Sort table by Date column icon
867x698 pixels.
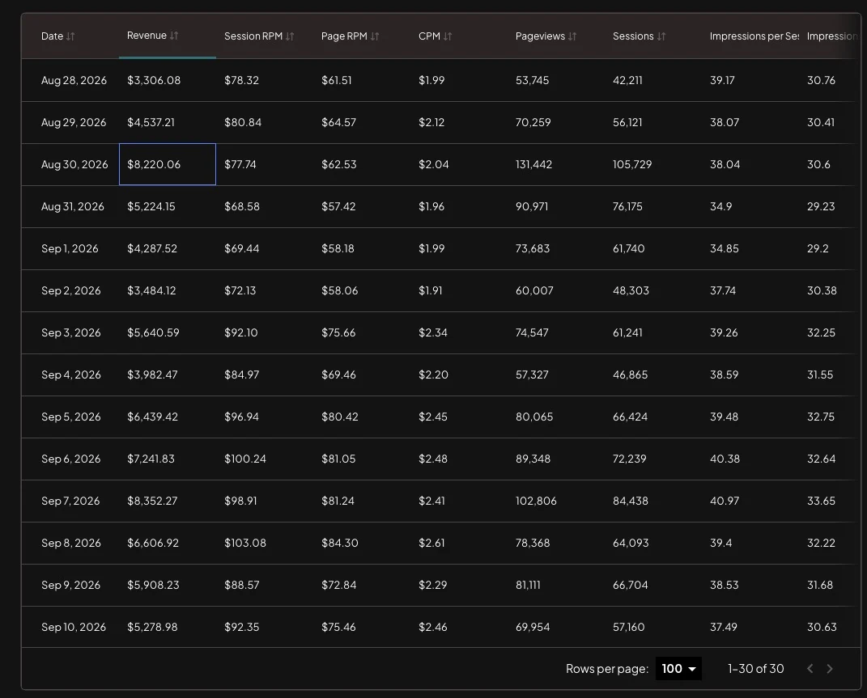[x=70, y=36]
